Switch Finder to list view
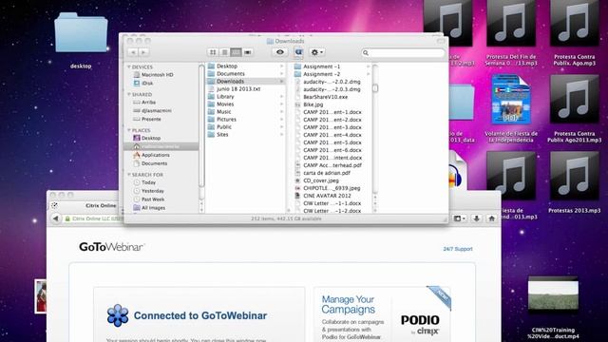 pyautogui.click(x=224, y=52)
